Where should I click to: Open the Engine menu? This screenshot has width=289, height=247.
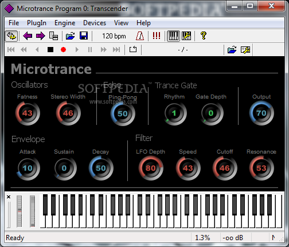point(65,23)
